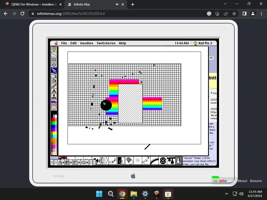
Task: Switch to QEMU for Windows tab
Action: pos(33,4)
